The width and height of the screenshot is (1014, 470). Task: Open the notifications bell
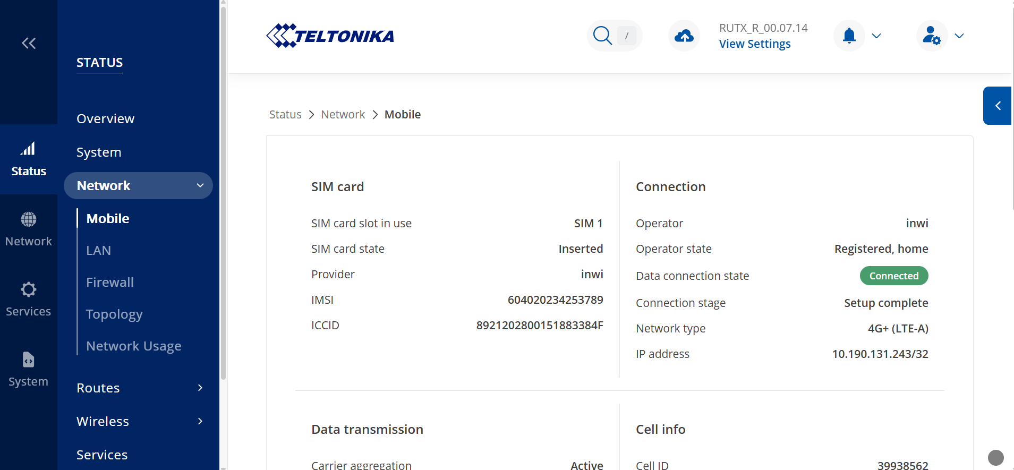point(849,36)
